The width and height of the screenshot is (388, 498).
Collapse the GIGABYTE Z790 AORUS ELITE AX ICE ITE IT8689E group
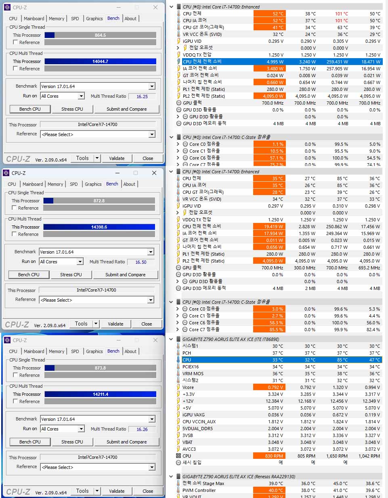coord(171,339)
